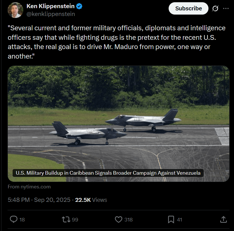Open the @kenklippenstein handle link
234x231 pixels.
(51, 14)
